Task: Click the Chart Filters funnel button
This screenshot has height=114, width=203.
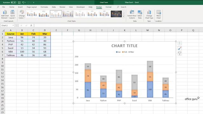Action: 180,54
